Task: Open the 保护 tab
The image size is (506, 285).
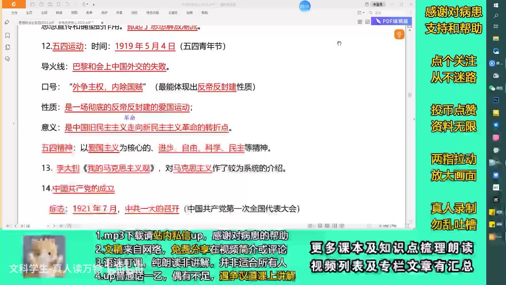Action: (x=104, y=13)
